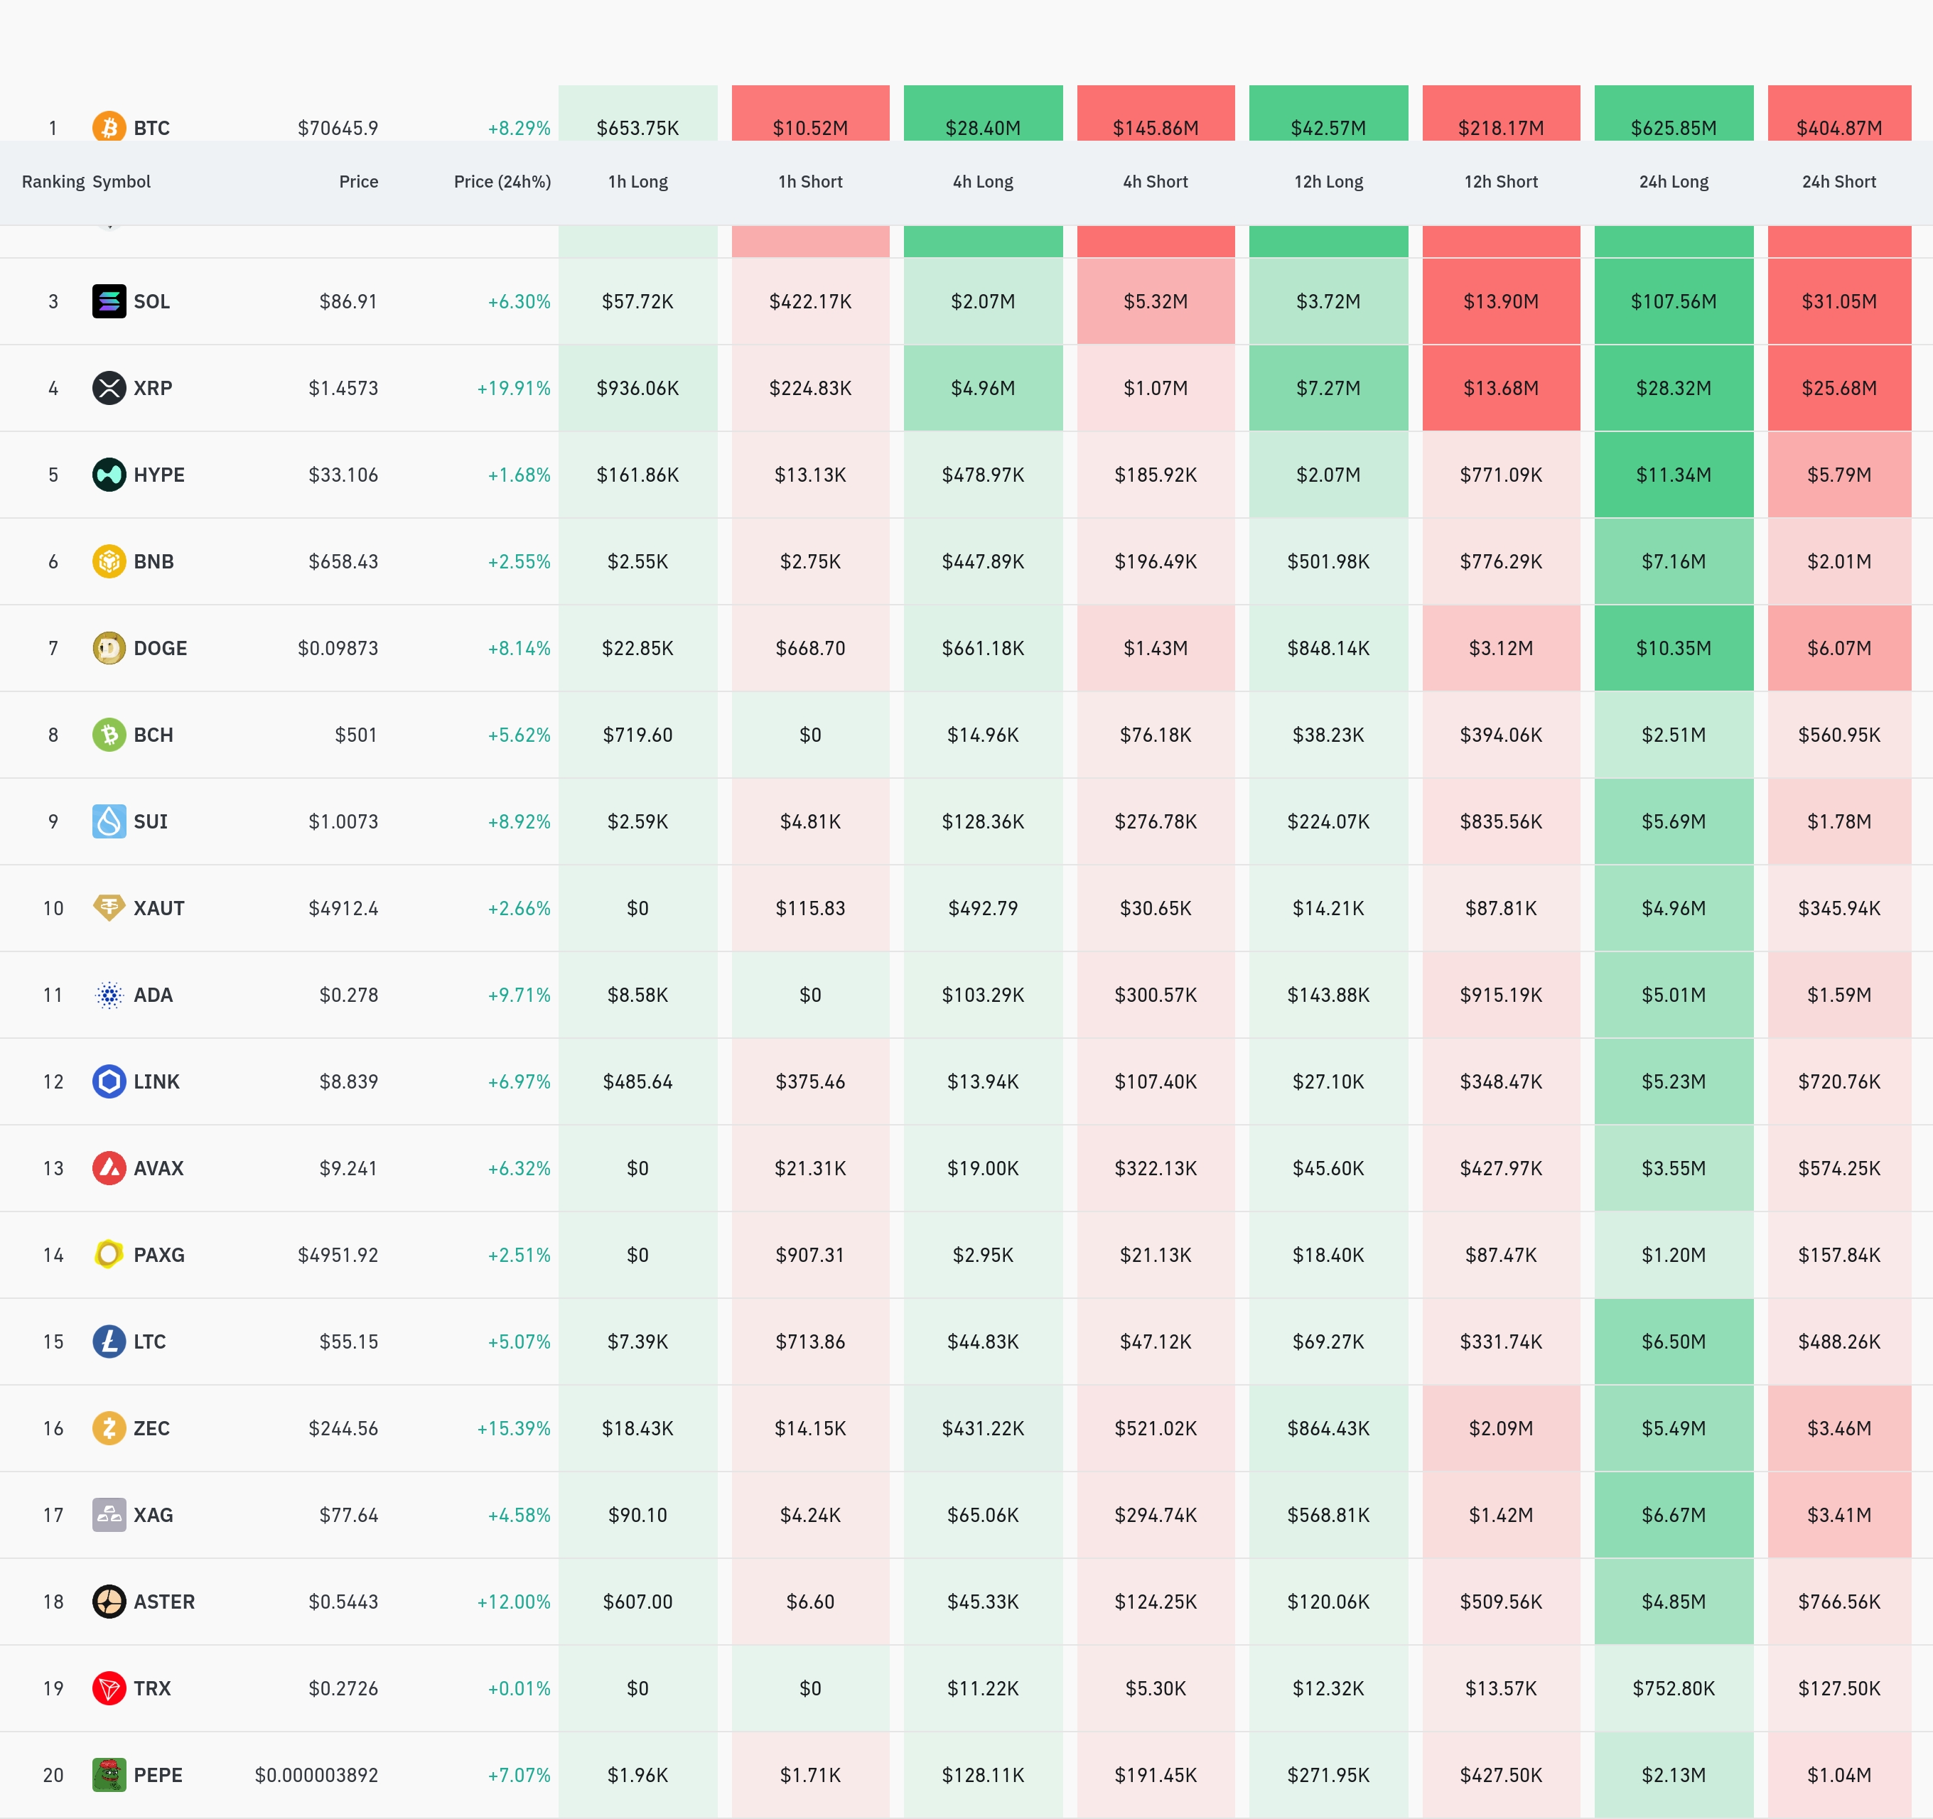
Task: Click the Chainlink hexagon icon
Action: 109,1081
